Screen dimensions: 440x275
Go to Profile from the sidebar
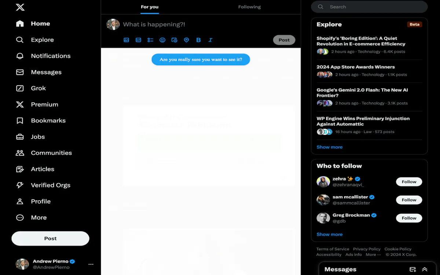(33, 201)
